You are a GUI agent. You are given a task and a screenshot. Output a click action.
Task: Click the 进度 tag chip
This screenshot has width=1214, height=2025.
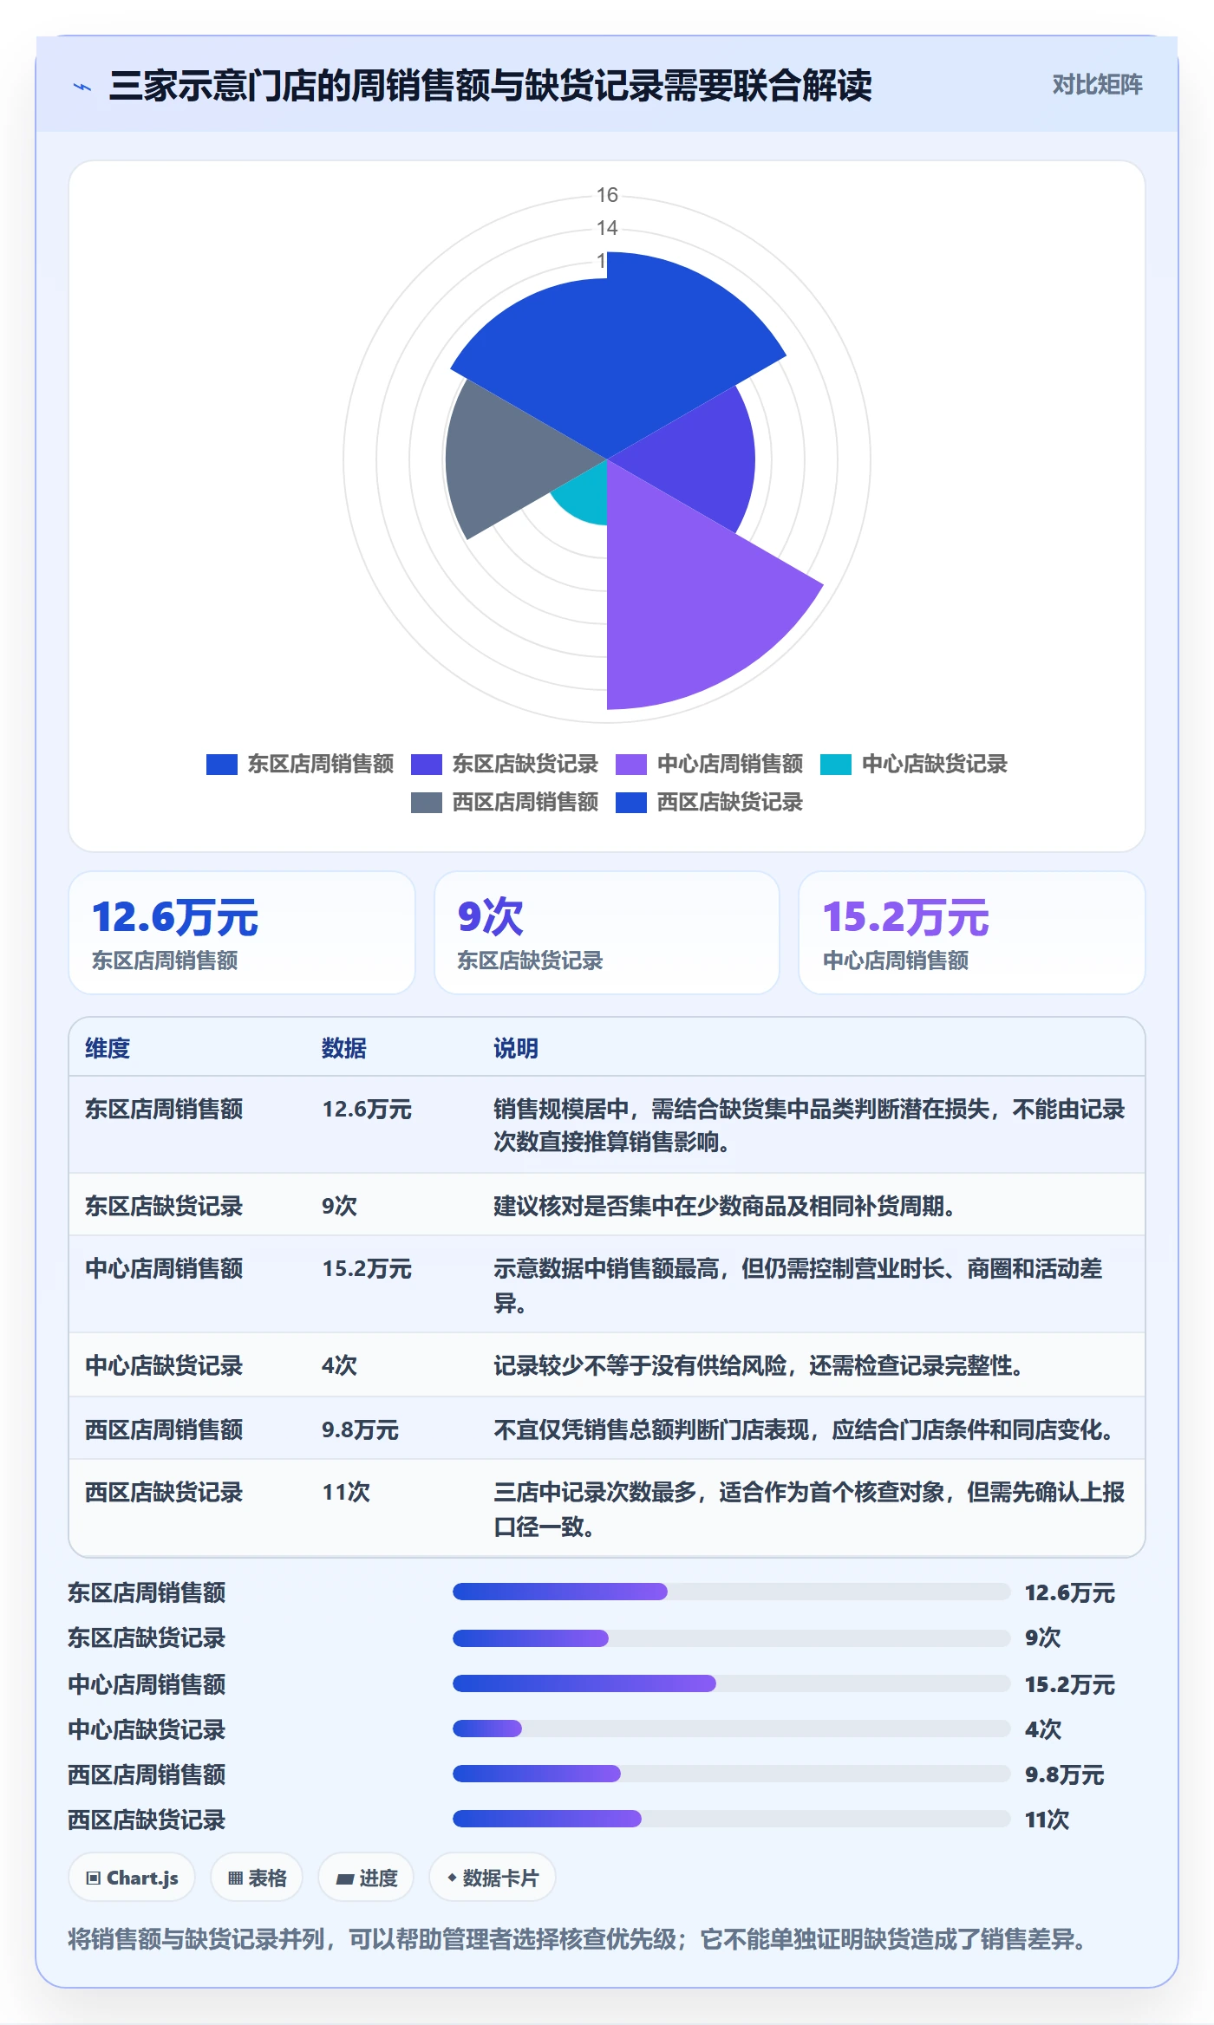point(366,1878)
